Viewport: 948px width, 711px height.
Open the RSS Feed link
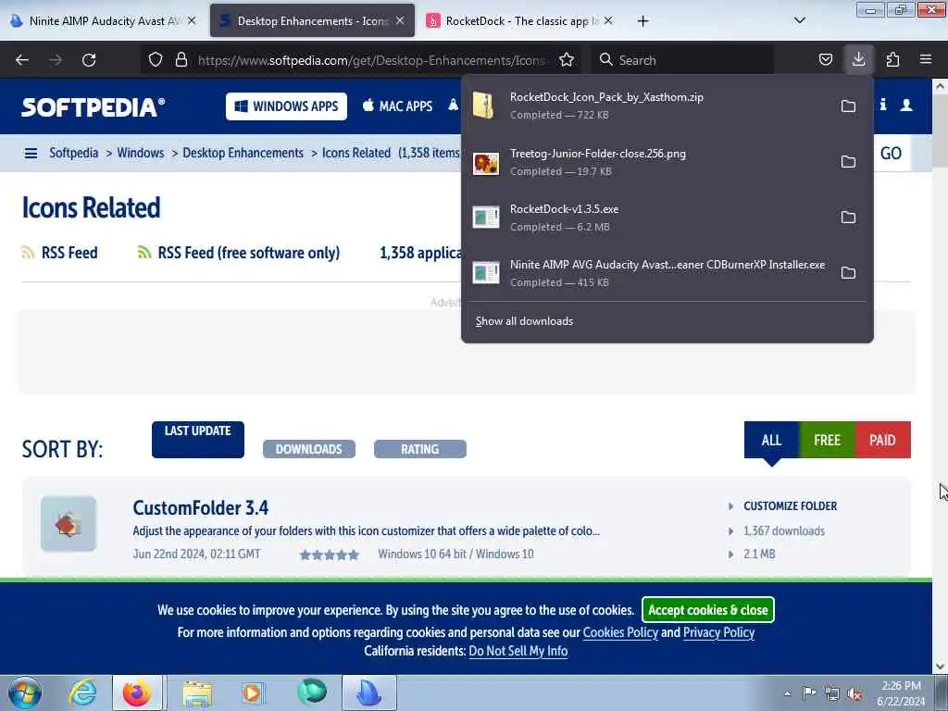[x=59, y=253]
